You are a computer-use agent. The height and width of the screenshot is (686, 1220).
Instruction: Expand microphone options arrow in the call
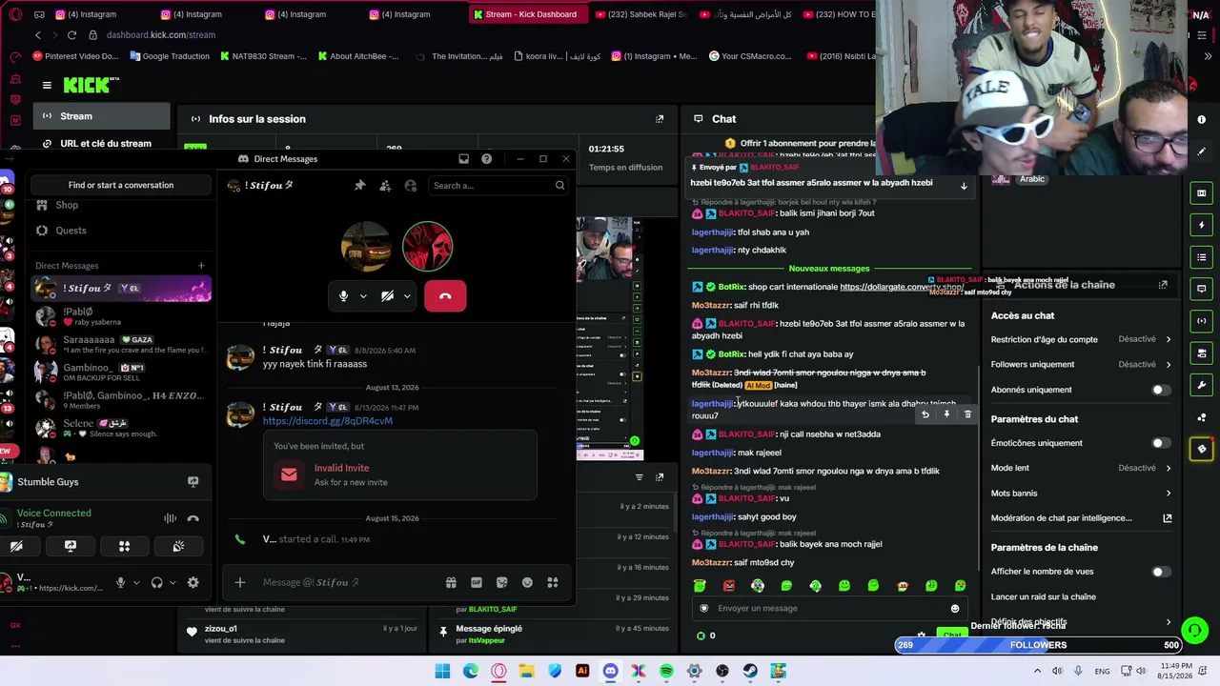(363, 296)
